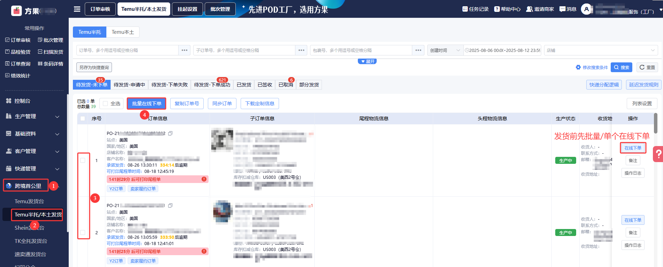
Task: Open the 消息 messages icon
Action: [562, 9]
